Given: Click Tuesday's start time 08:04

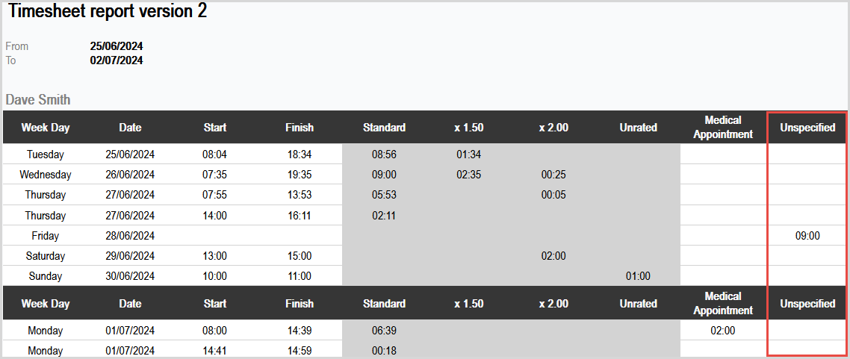Looking at the screenshot, I should click(214, 154).
